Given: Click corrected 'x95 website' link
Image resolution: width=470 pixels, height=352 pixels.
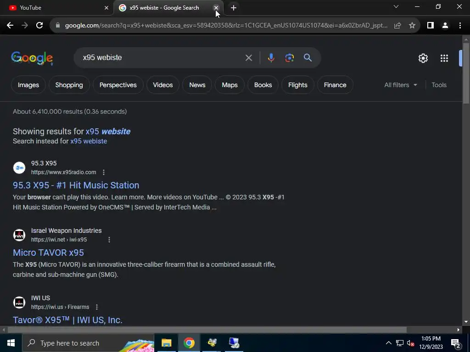Looking at the screenshot, I should 108,132.
